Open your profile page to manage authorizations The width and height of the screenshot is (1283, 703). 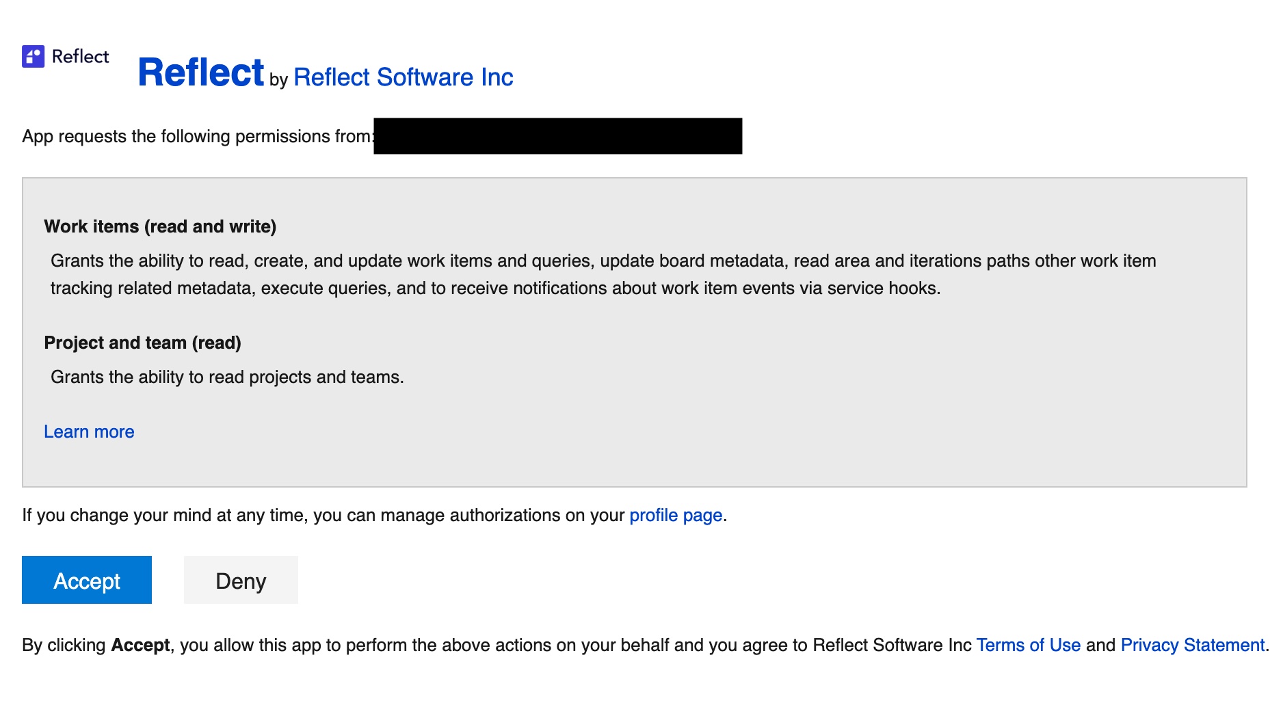(x=676, y=515)
